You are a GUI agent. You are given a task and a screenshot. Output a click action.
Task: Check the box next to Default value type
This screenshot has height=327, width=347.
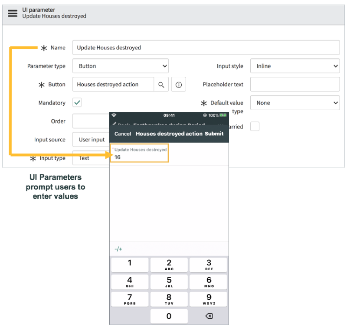pos(255,126)
